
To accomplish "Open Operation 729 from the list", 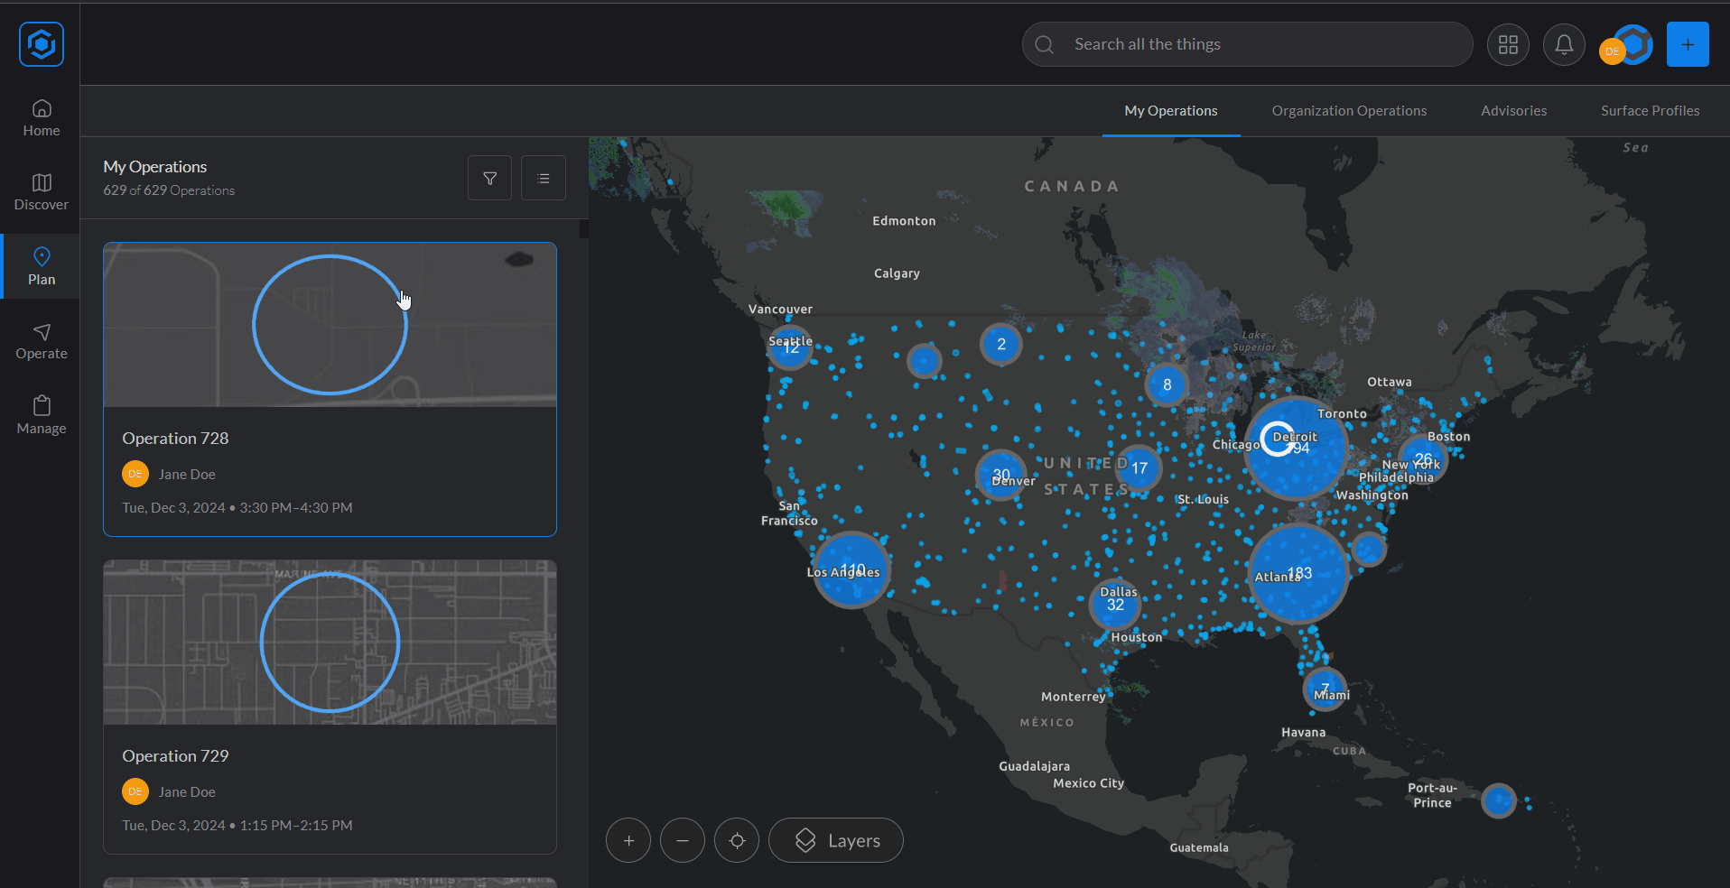I will pyautogui.click(x=330, y=755).
